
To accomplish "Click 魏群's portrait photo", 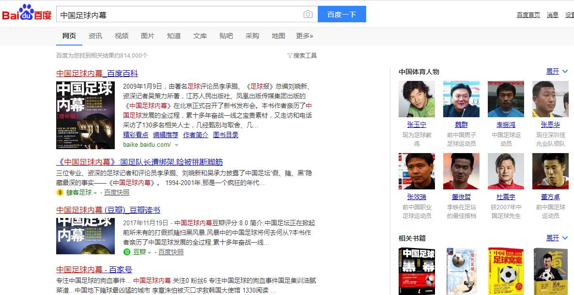I will click(x=461, y=99).
